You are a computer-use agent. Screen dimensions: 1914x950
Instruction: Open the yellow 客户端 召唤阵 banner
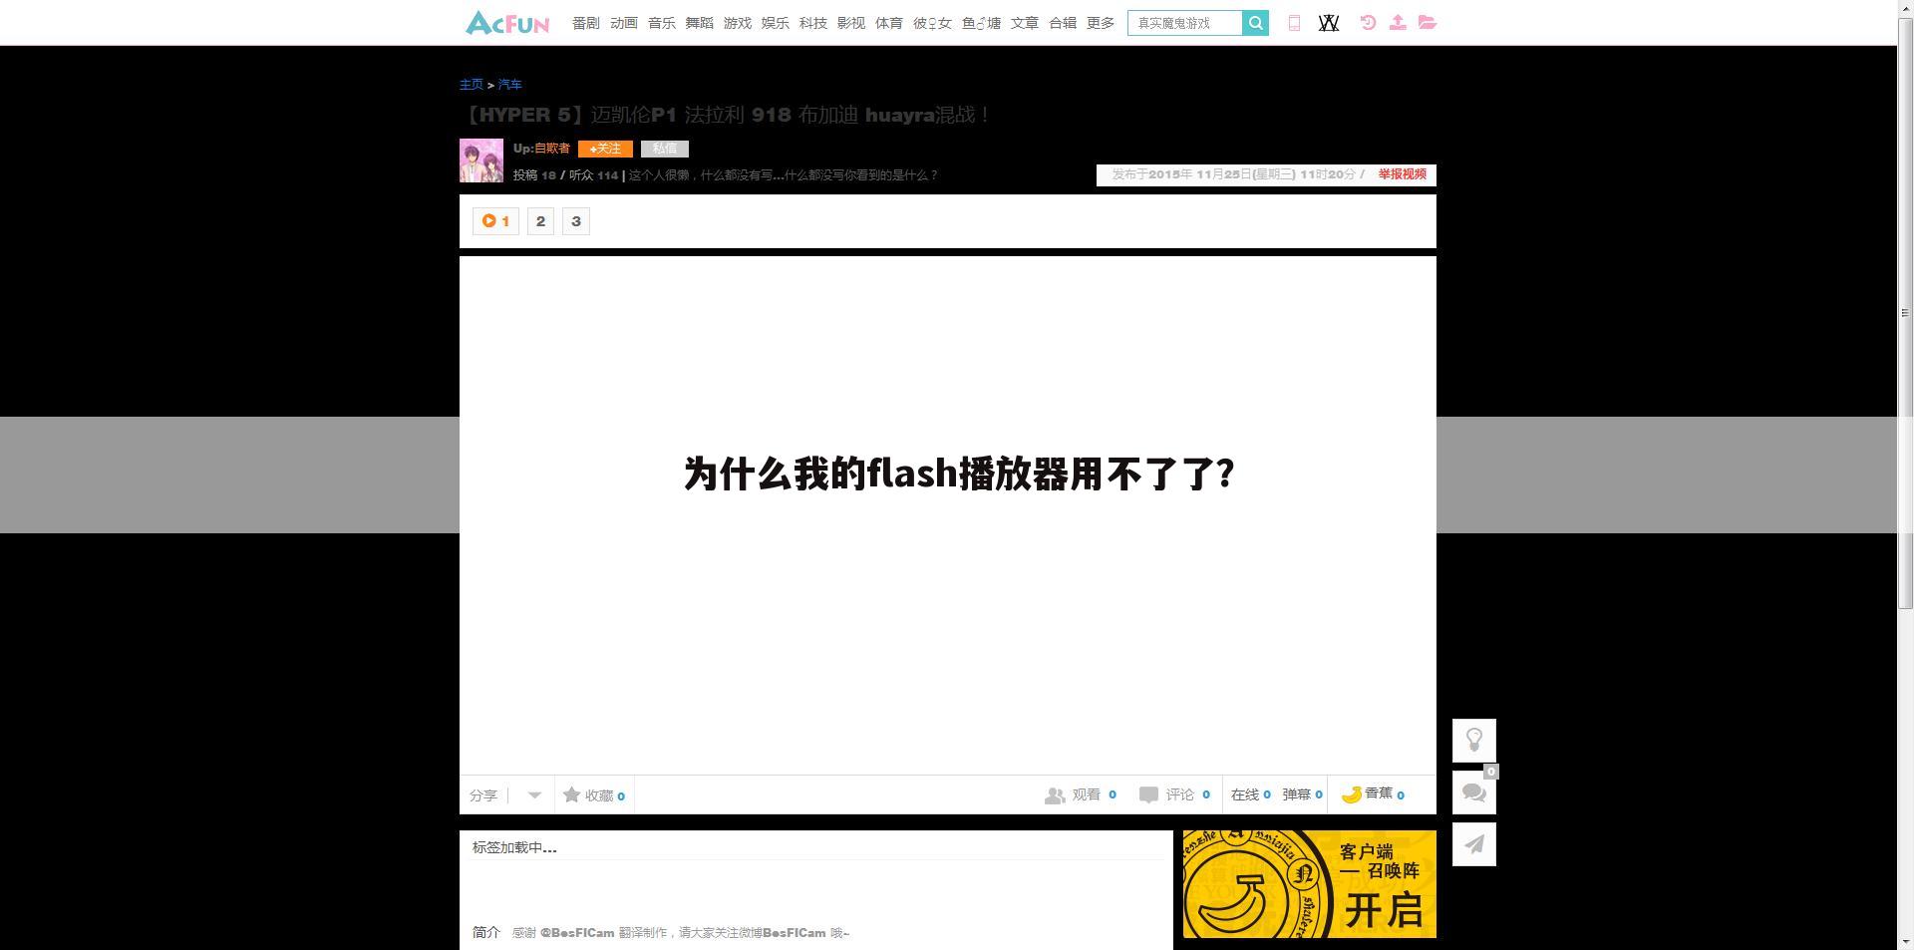click(x=1310, y=884)
